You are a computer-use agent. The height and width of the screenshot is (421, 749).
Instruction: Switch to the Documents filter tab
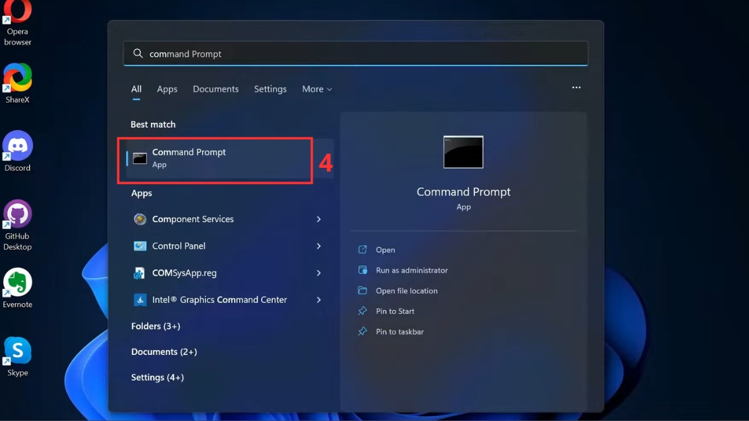[215, 89]
